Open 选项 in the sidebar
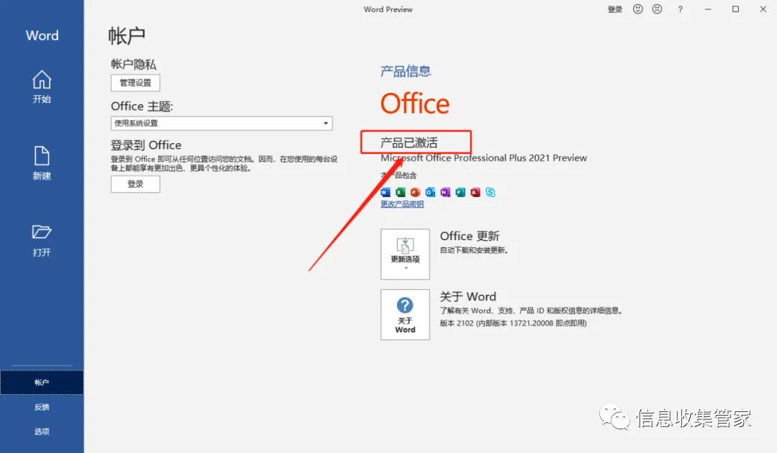This screenshot has height=453, width=777. (42, 431)
